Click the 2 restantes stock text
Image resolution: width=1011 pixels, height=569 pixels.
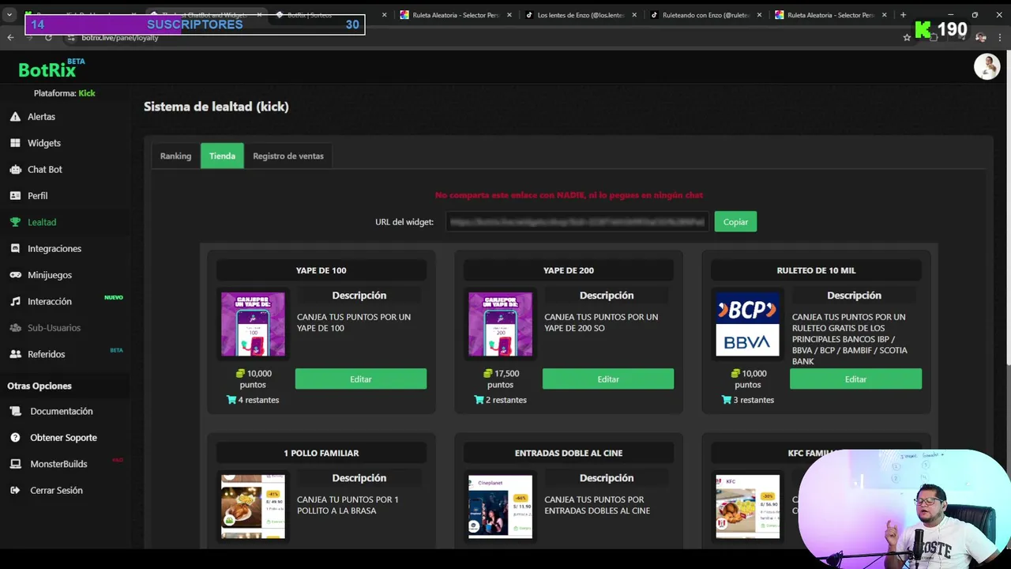tap(506, 400)
